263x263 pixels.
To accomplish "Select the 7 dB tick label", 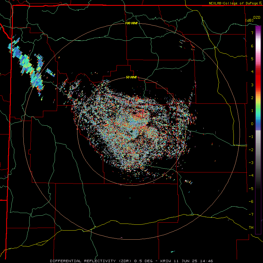I will point(252,33).
